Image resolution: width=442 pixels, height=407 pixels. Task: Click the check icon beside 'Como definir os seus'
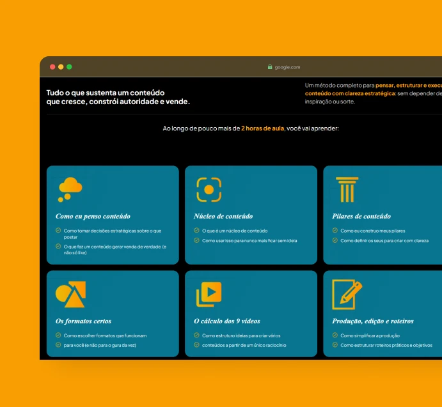point(335,240)
